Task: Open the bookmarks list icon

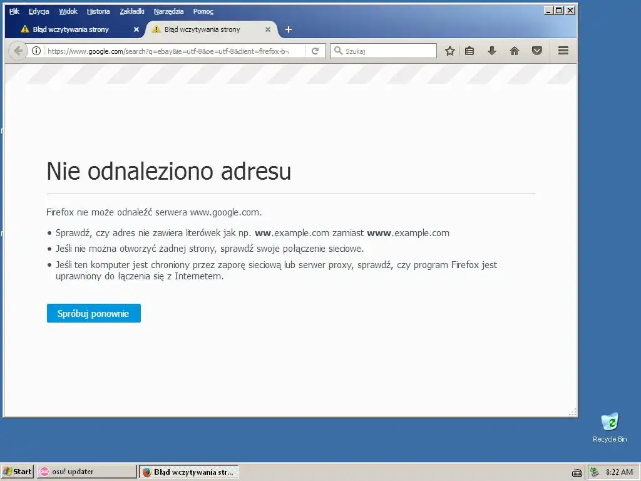Action: point(469,51)
